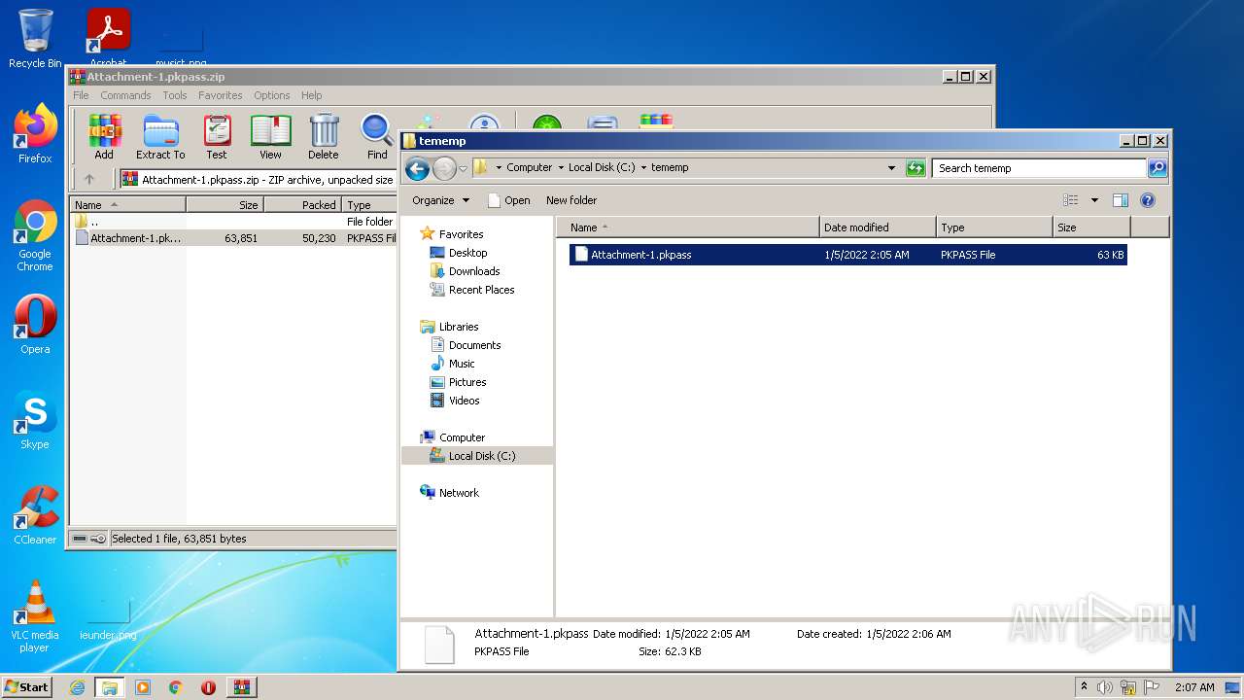The height and width of the screenshot is (700, 1244).
Task: Expand the Local Disk (C:) breadcrumb arrow
Action: (643, 167)
